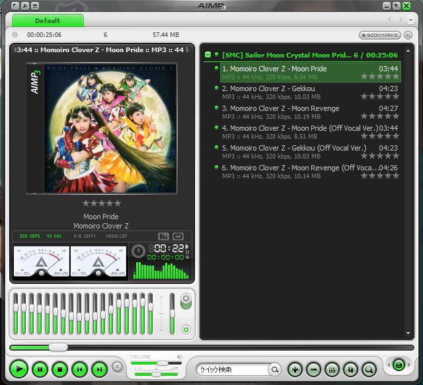This screenshot has height=385, width=423.
Task: Click the small right arrow beside playlist toggle
Action: 409,365
